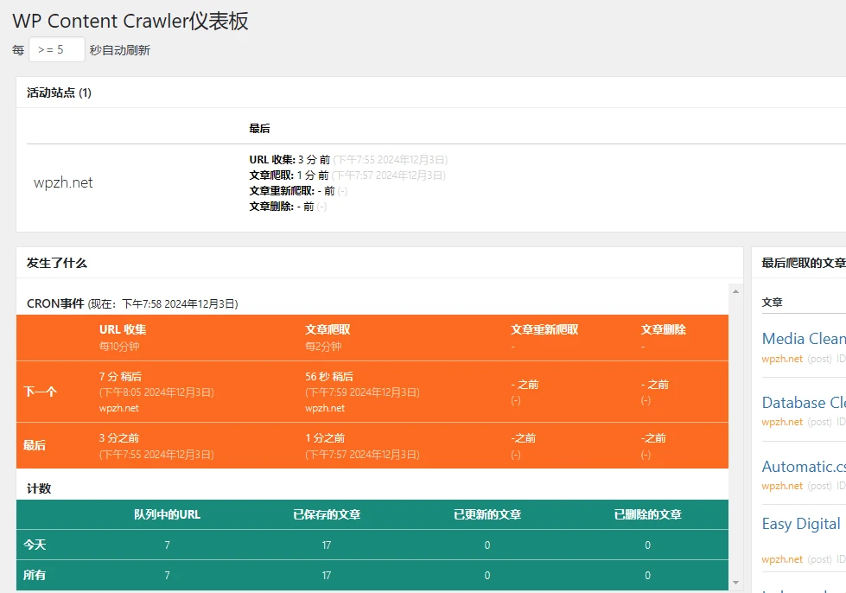
Task: Select the saved posts count of 17
Action: [x=326, y=545]
